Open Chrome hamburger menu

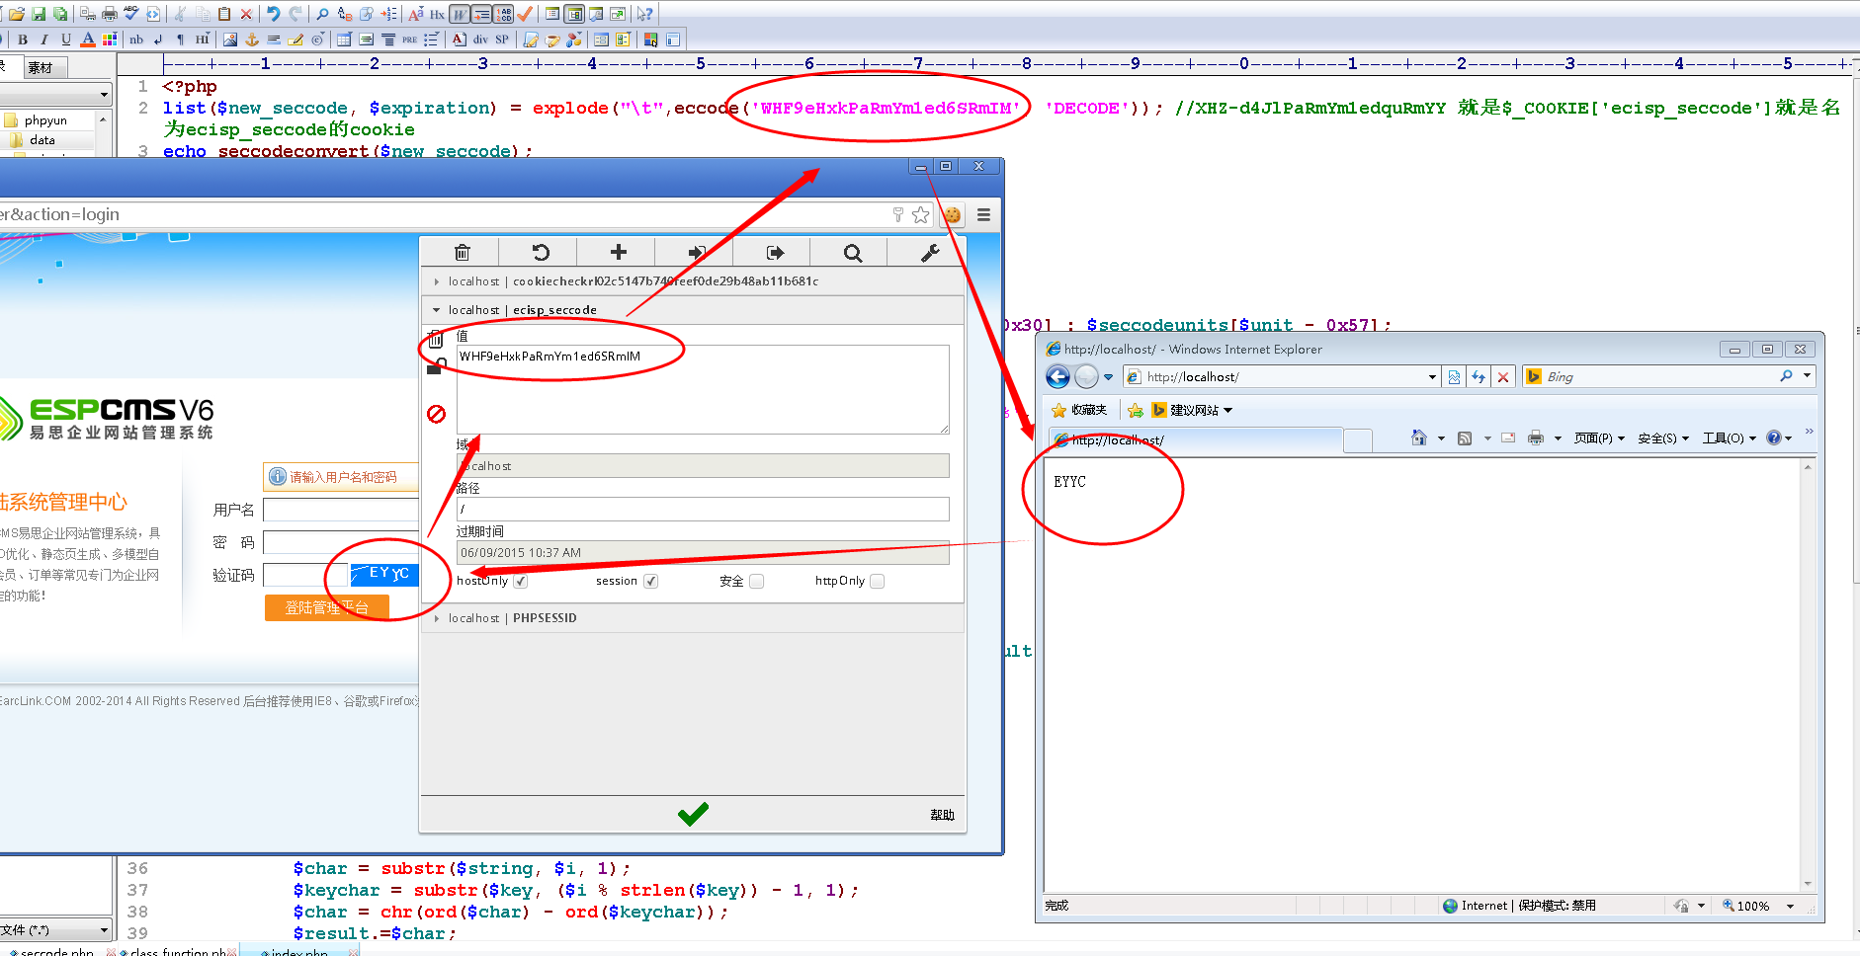983,214
